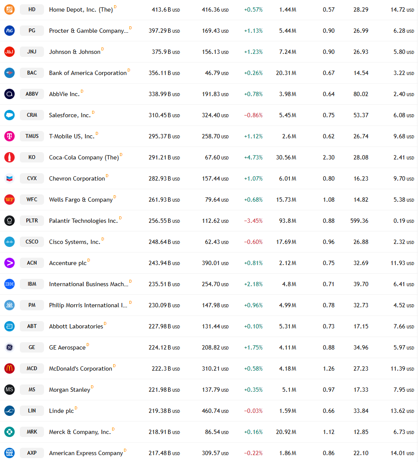The image size is (418, 462).
Task: Open Wells Fargo & Company link
Action: tap(81, 200)
